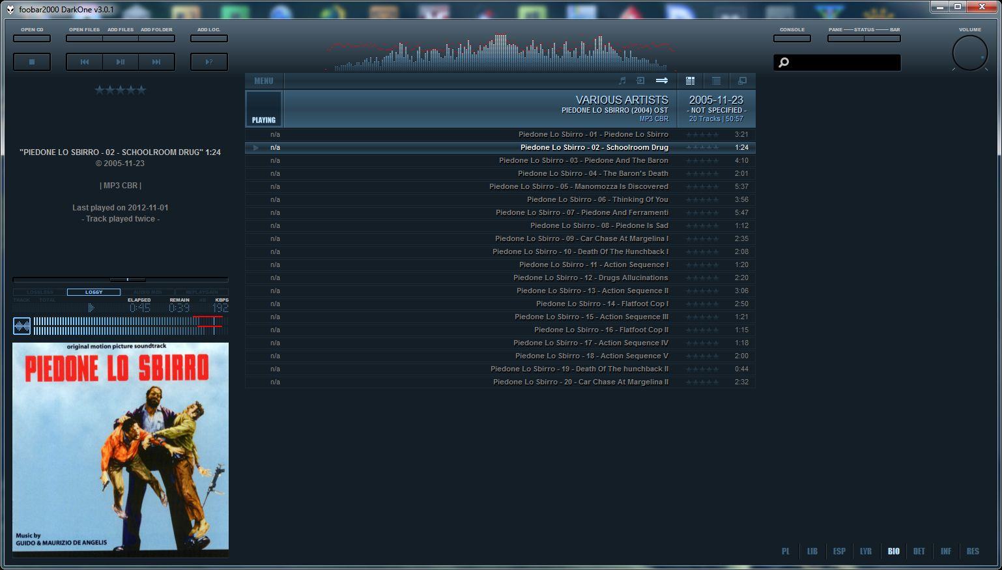Viewport: 1002px width, 570px height.
Task: Select track 05 - Manomozza Is Discovered
Action: tap(500, 186)
